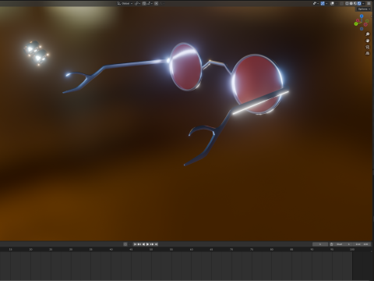Open the snapping options dropdown
The image size is (374, 281).
tap(150, 3)
